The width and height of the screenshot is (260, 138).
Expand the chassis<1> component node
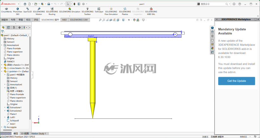(2, 65)
